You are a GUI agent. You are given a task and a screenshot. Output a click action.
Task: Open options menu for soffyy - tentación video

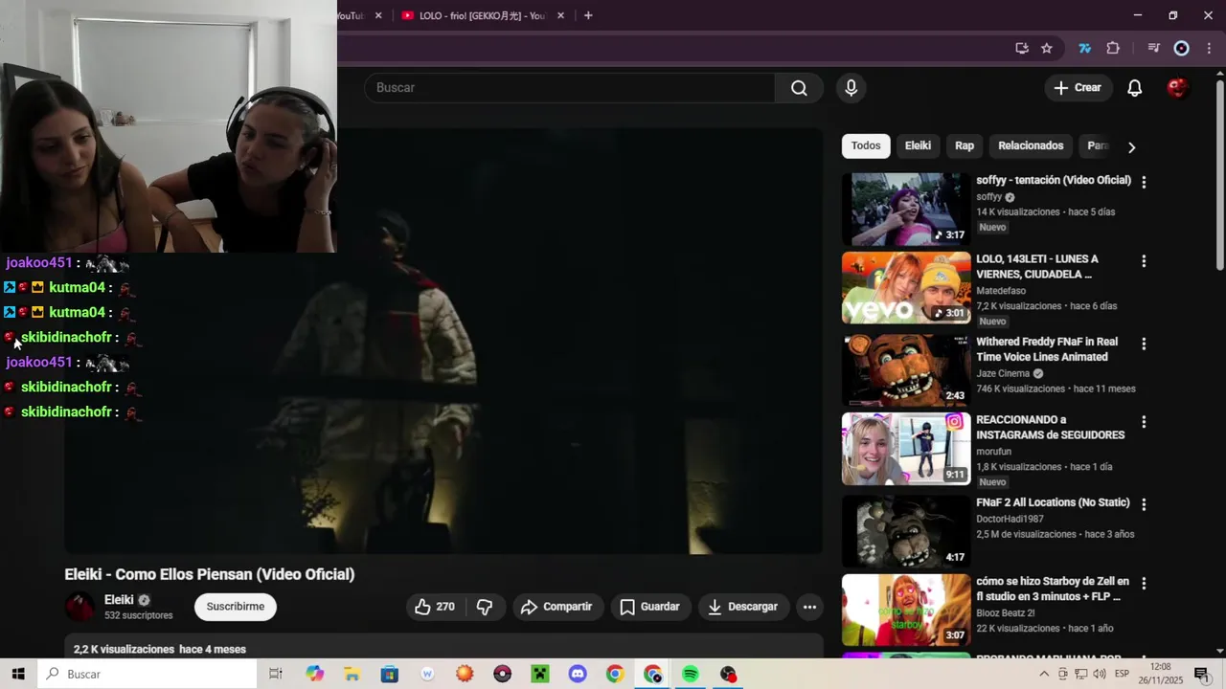click(1144, 182)
